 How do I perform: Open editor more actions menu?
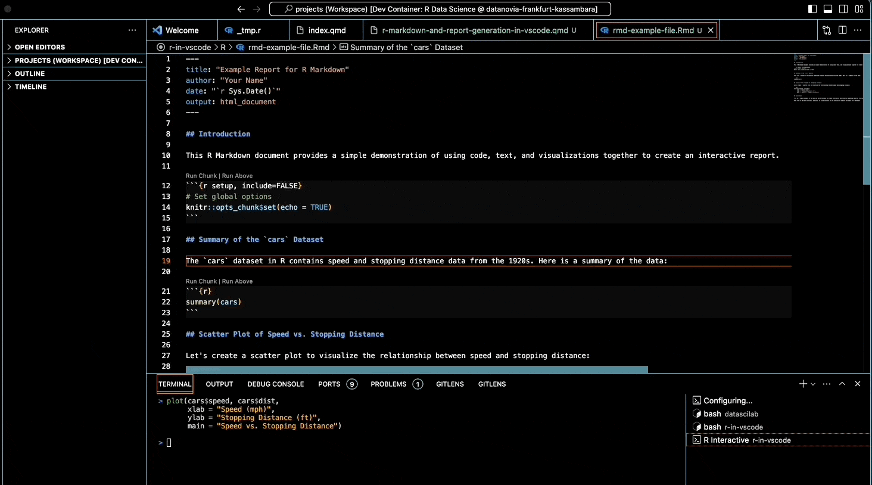858,30
